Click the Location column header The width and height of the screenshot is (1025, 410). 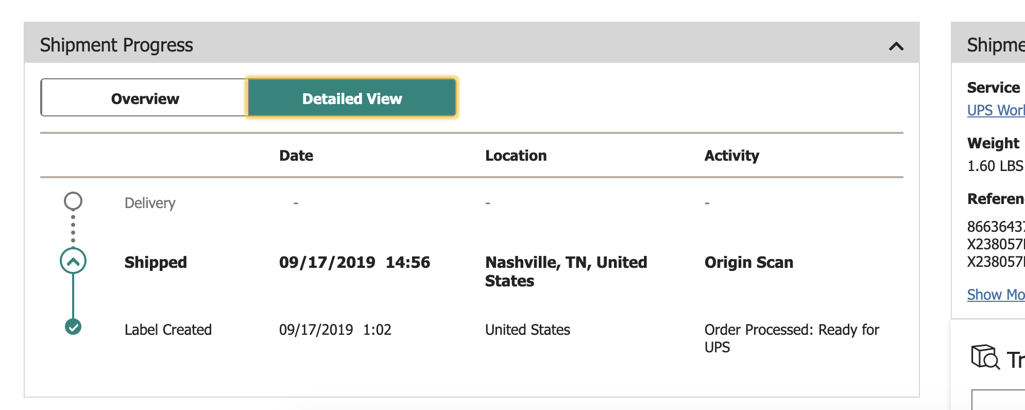(x=516, y=156)
